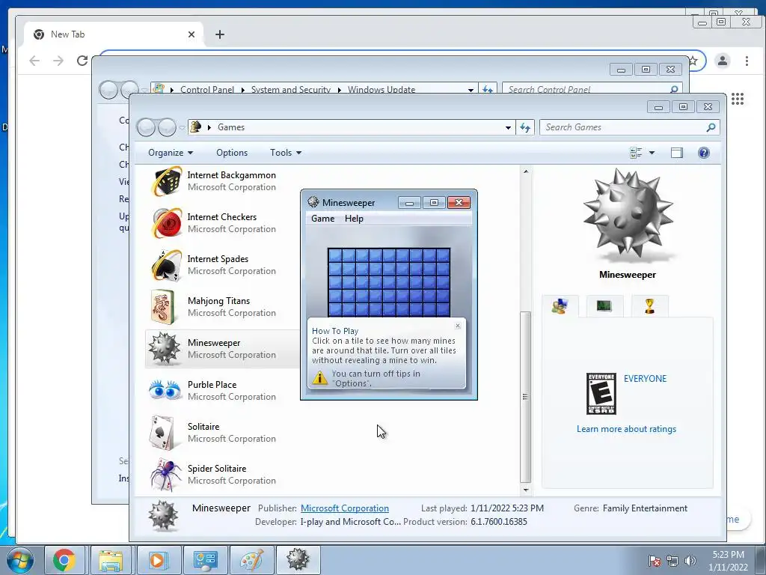Select the Internet Checkers game icon
The image size is (766, 575).
[165, 223]
